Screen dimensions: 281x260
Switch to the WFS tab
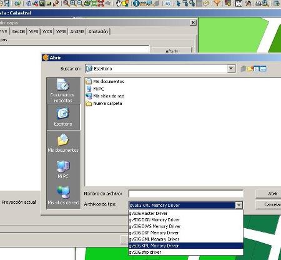click(x=34, y=31)
